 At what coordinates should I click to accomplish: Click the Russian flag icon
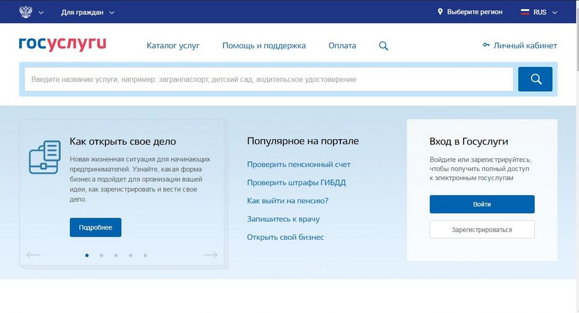525,12
